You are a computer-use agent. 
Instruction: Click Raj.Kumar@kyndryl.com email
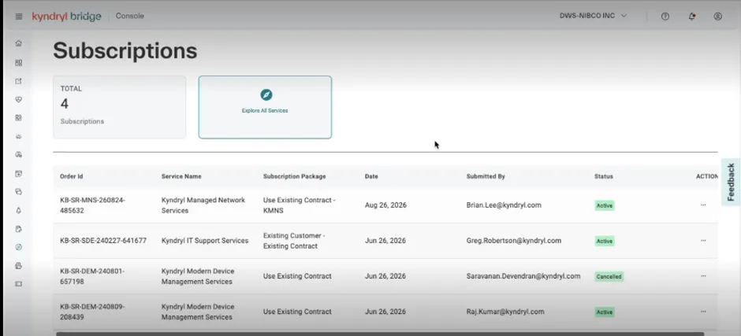click(505, 312)
